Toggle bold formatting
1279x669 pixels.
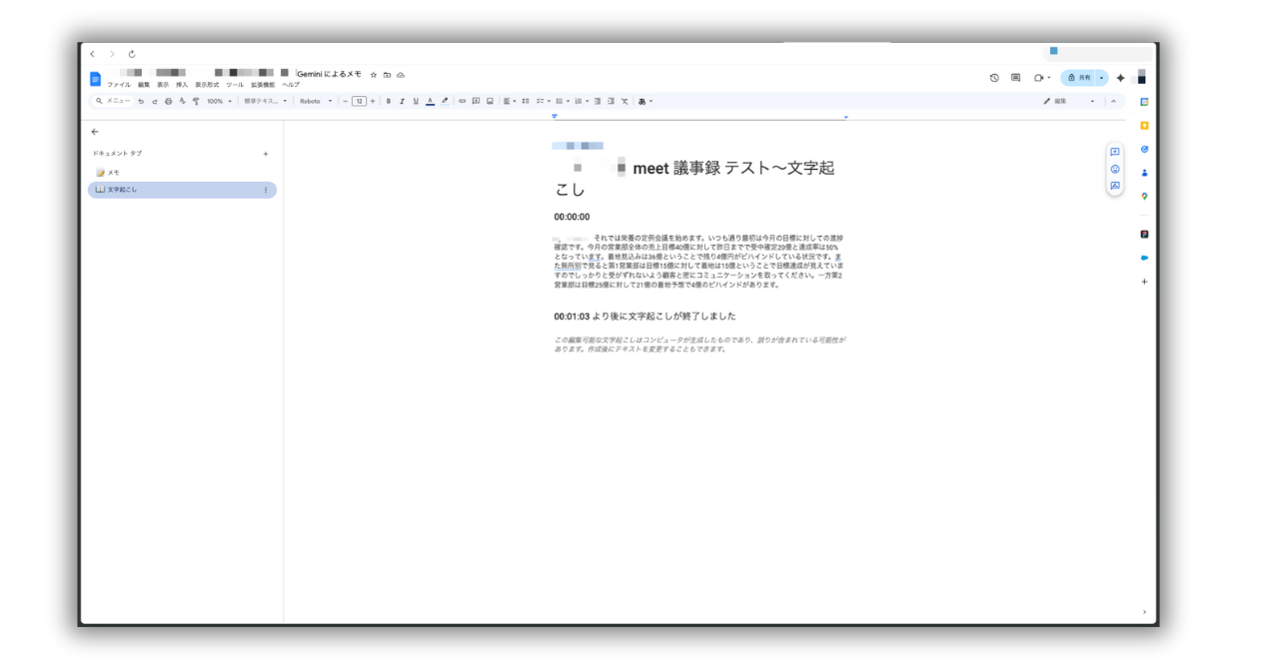pos(388,101)
